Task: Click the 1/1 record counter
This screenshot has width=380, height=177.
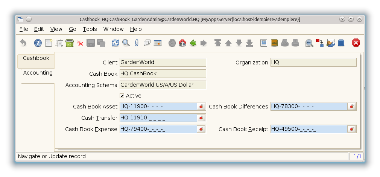Action: coord(357,156)
